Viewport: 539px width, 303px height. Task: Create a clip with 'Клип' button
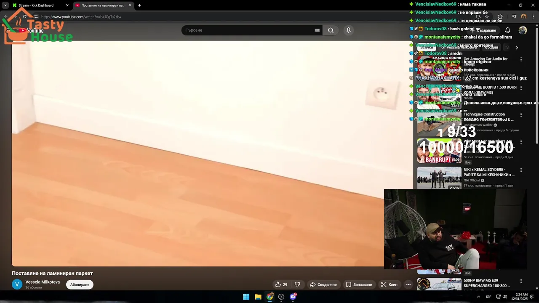click(x=389, y=284)
